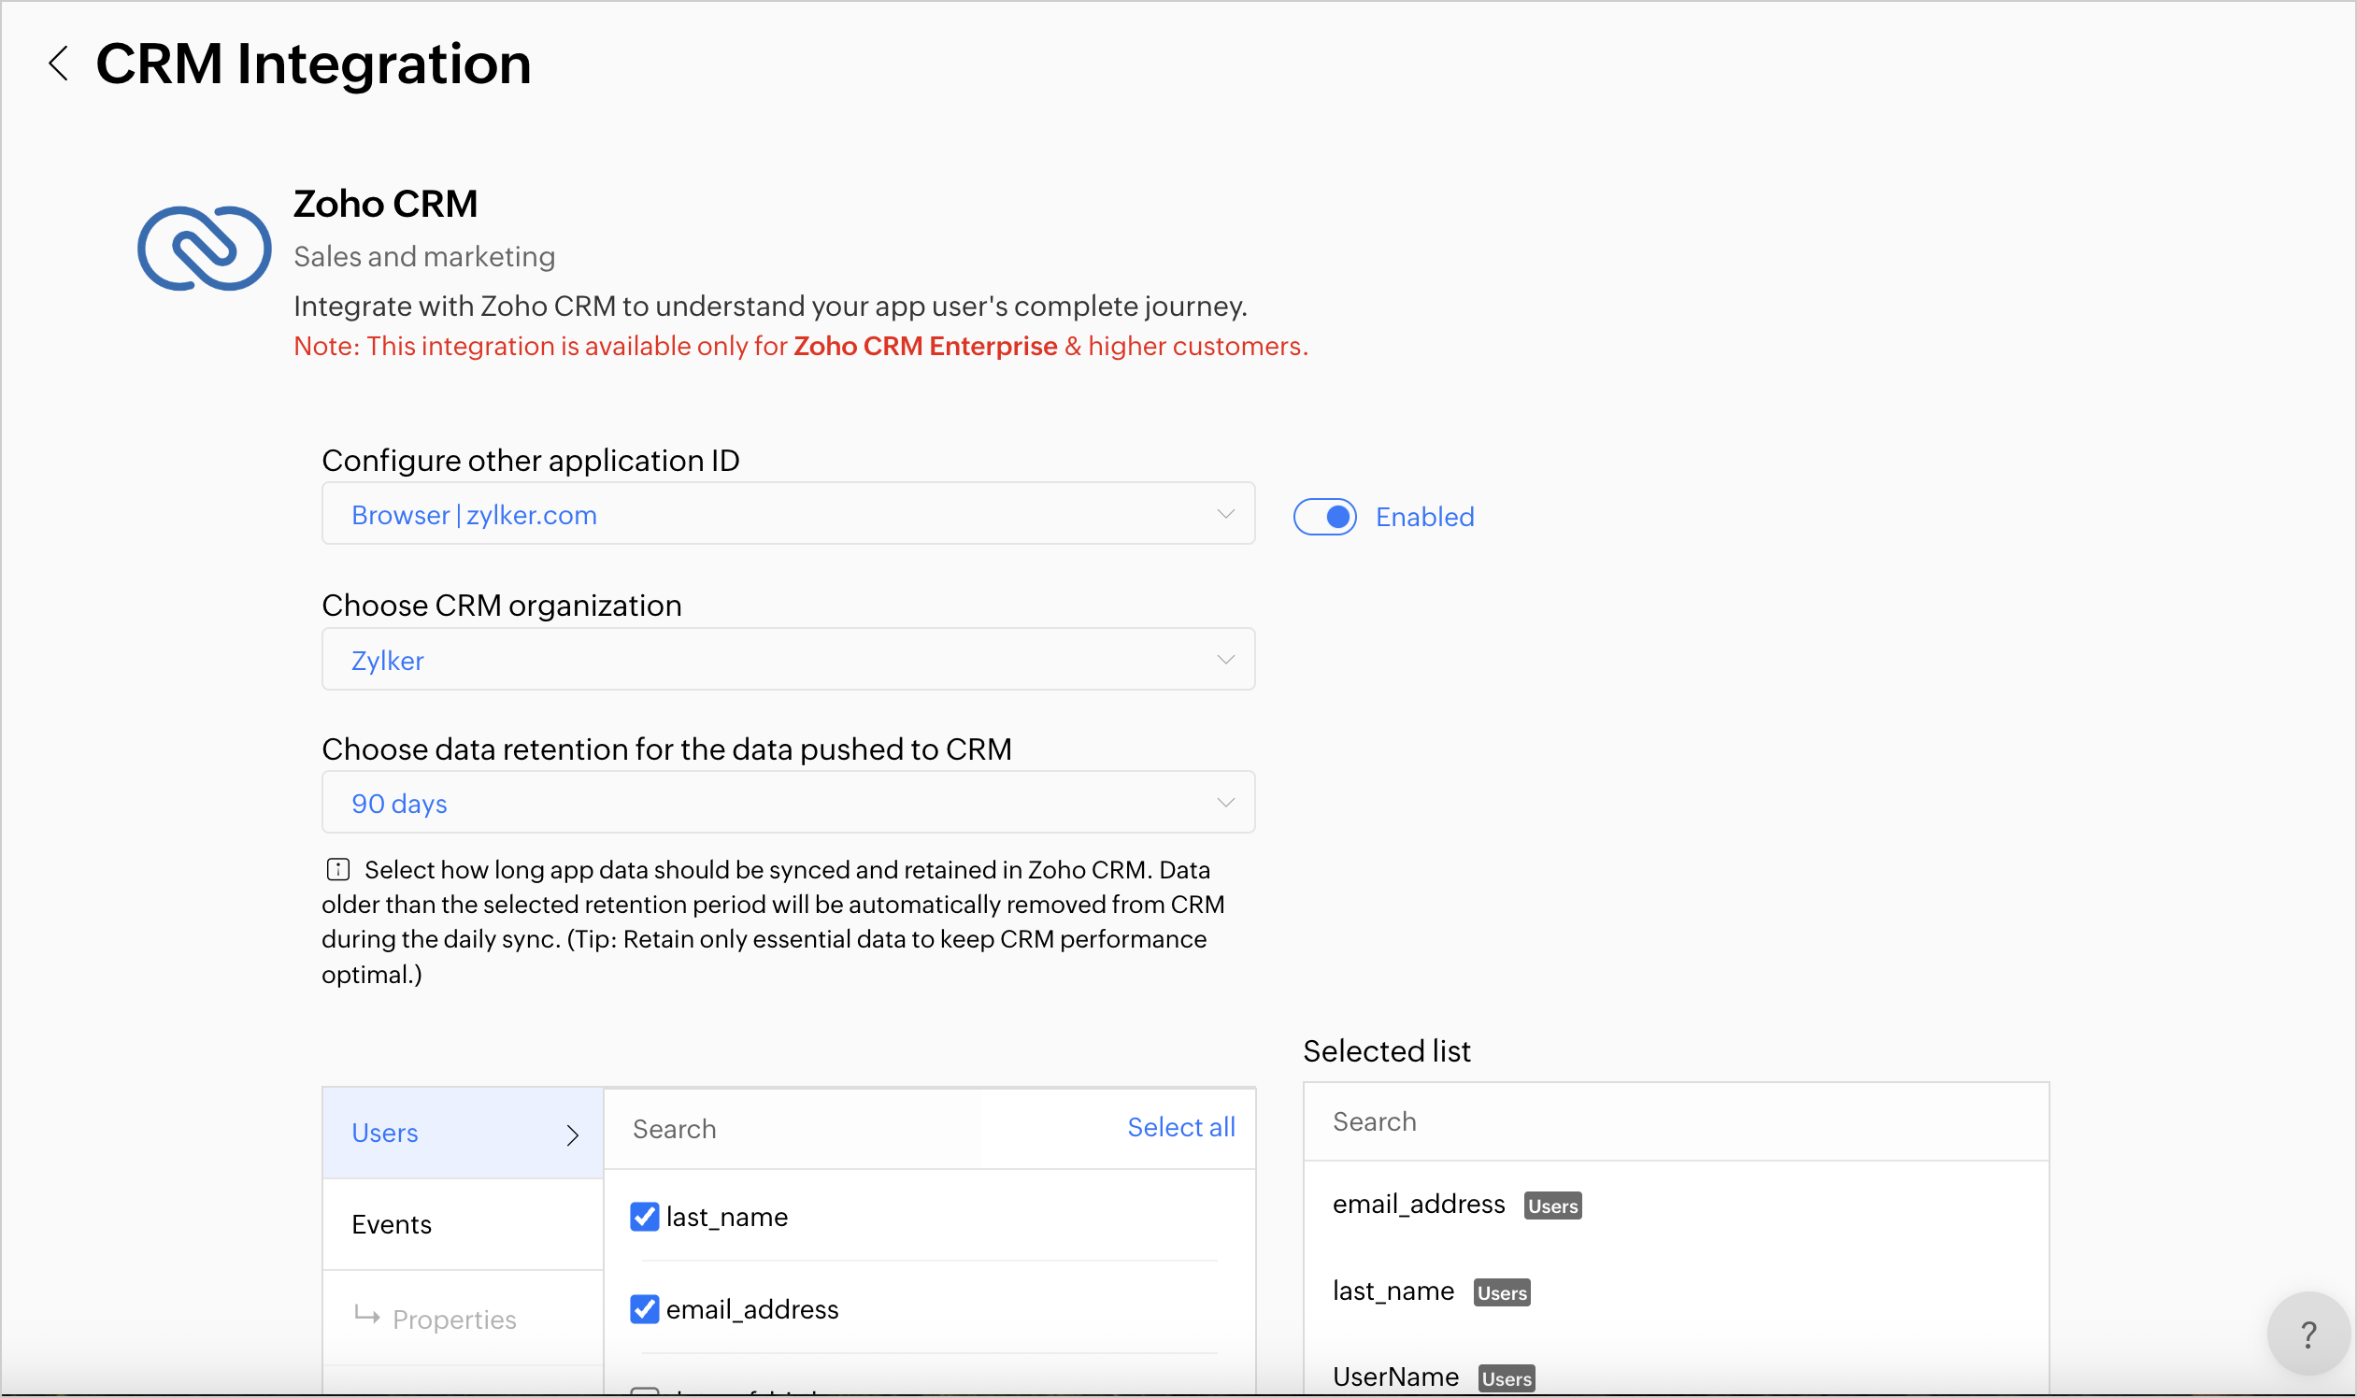The height and width of the screenshot is (1398, 2357).
Task: Click the info icon beside retention note
Action: (x=338, y=869)
